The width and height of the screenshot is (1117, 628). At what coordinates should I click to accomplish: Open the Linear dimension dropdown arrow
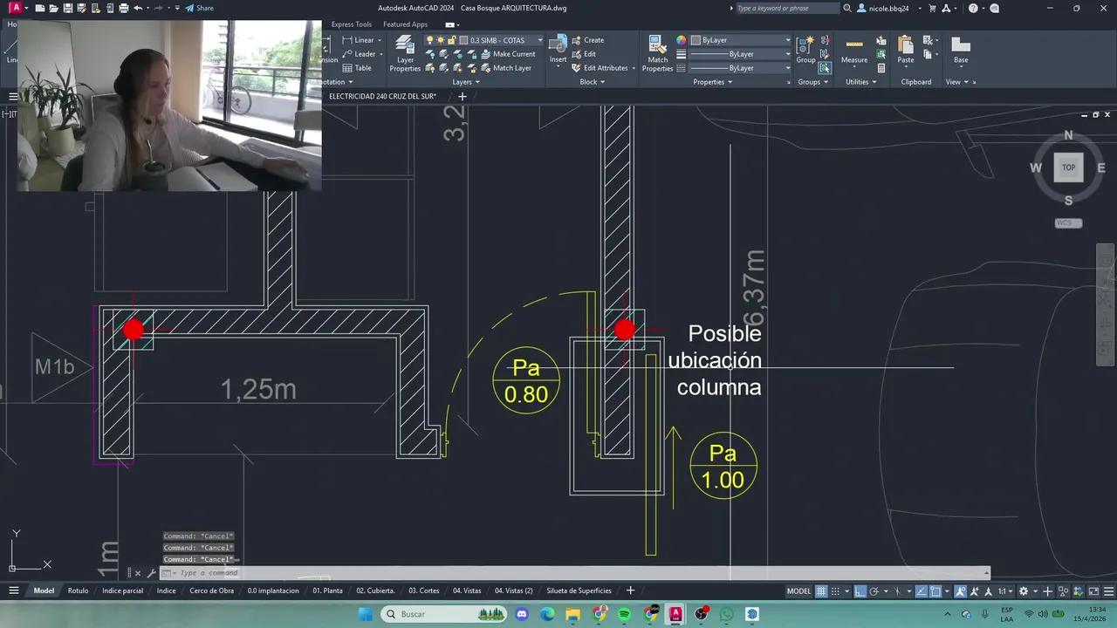[x=380, y=40]
